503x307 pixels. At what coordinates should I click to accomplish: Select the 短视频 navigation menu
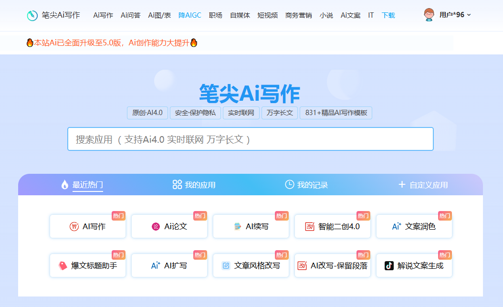pyautogui.click(x=268, y=15)
